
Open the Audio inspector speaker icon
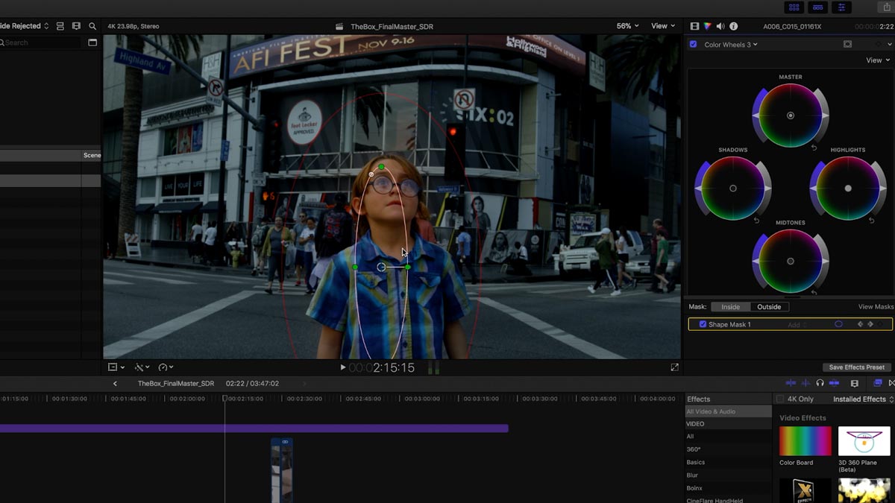[x=720, y=26]
